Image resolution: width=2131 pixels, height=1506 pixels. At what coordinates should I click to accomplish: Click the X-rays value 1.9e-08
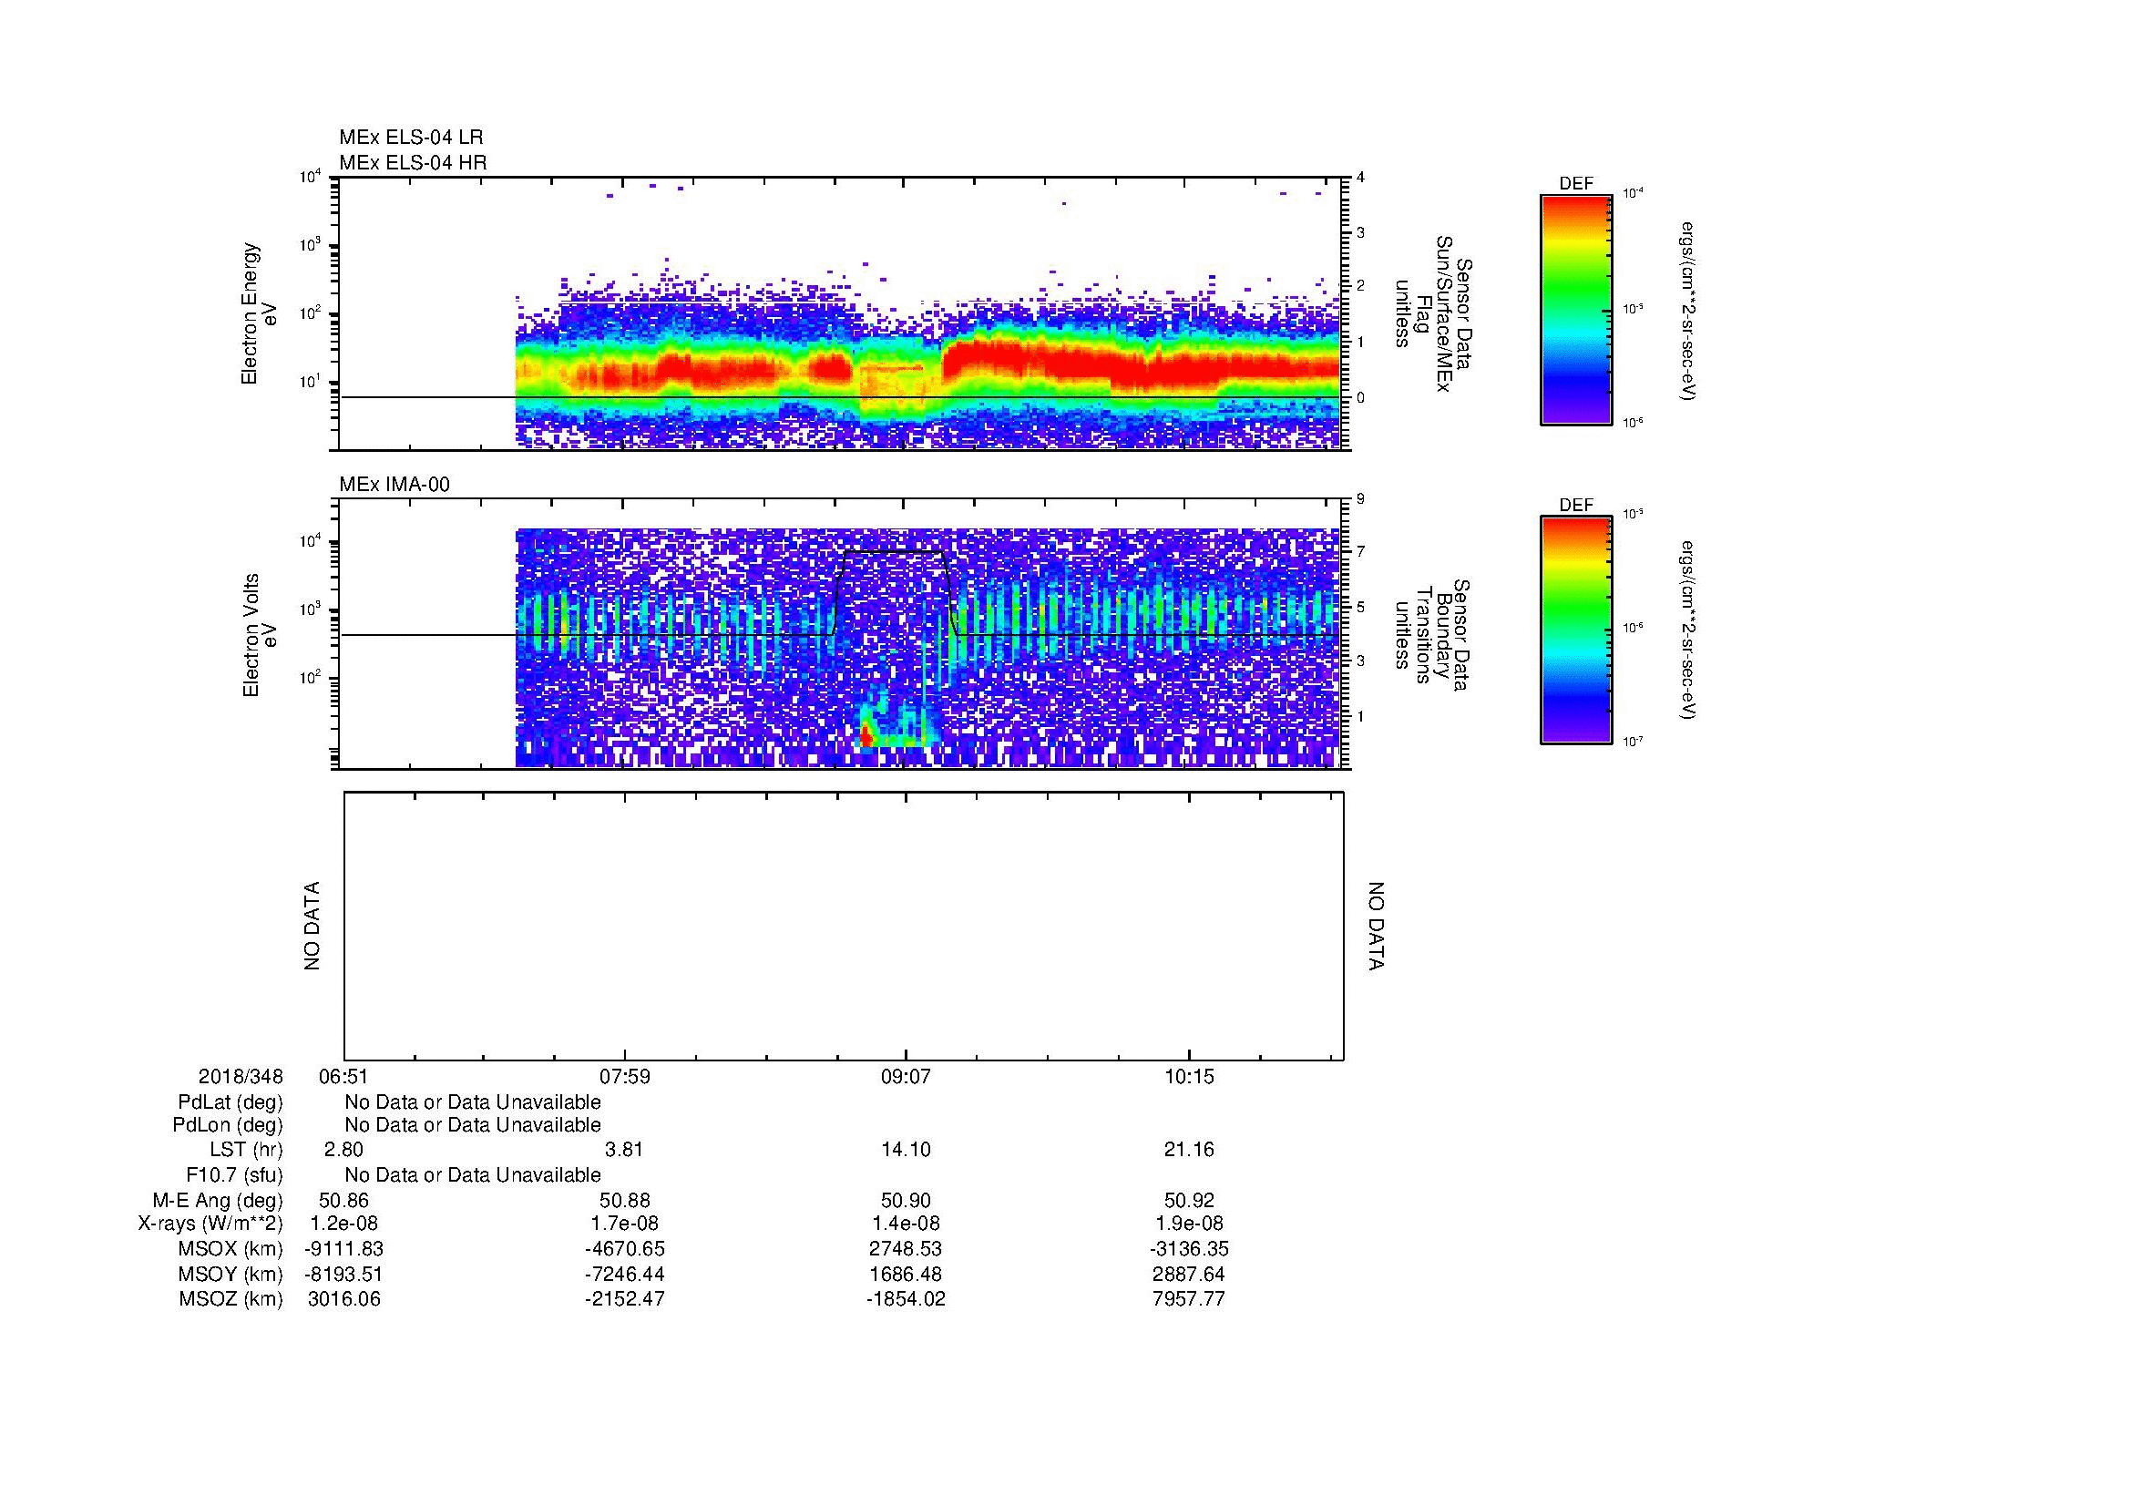coord(1189,1224)
